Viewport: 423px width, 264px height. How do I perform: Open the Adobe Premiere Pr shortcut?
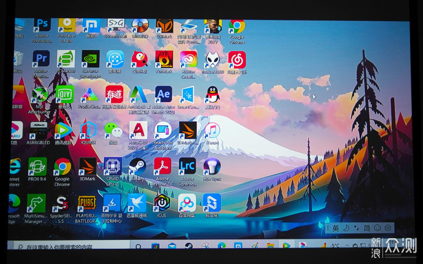[x=41, y=59]
